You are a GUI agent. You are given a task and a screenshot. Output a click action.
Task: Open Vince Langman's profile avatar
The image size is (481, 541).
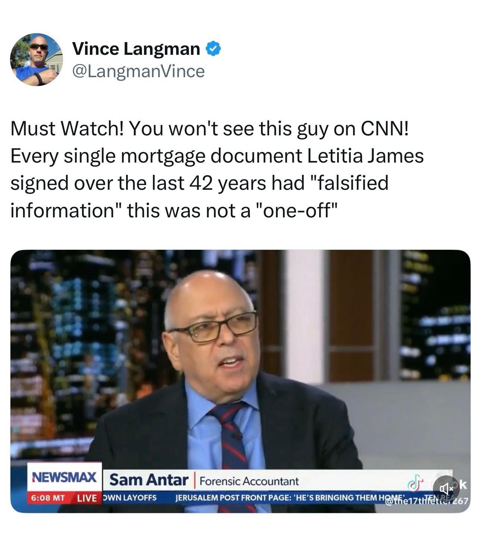point(36,60)
